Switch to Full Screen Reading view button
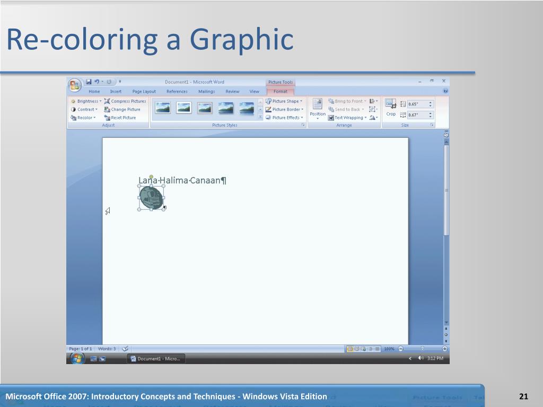 coord(357,349)
